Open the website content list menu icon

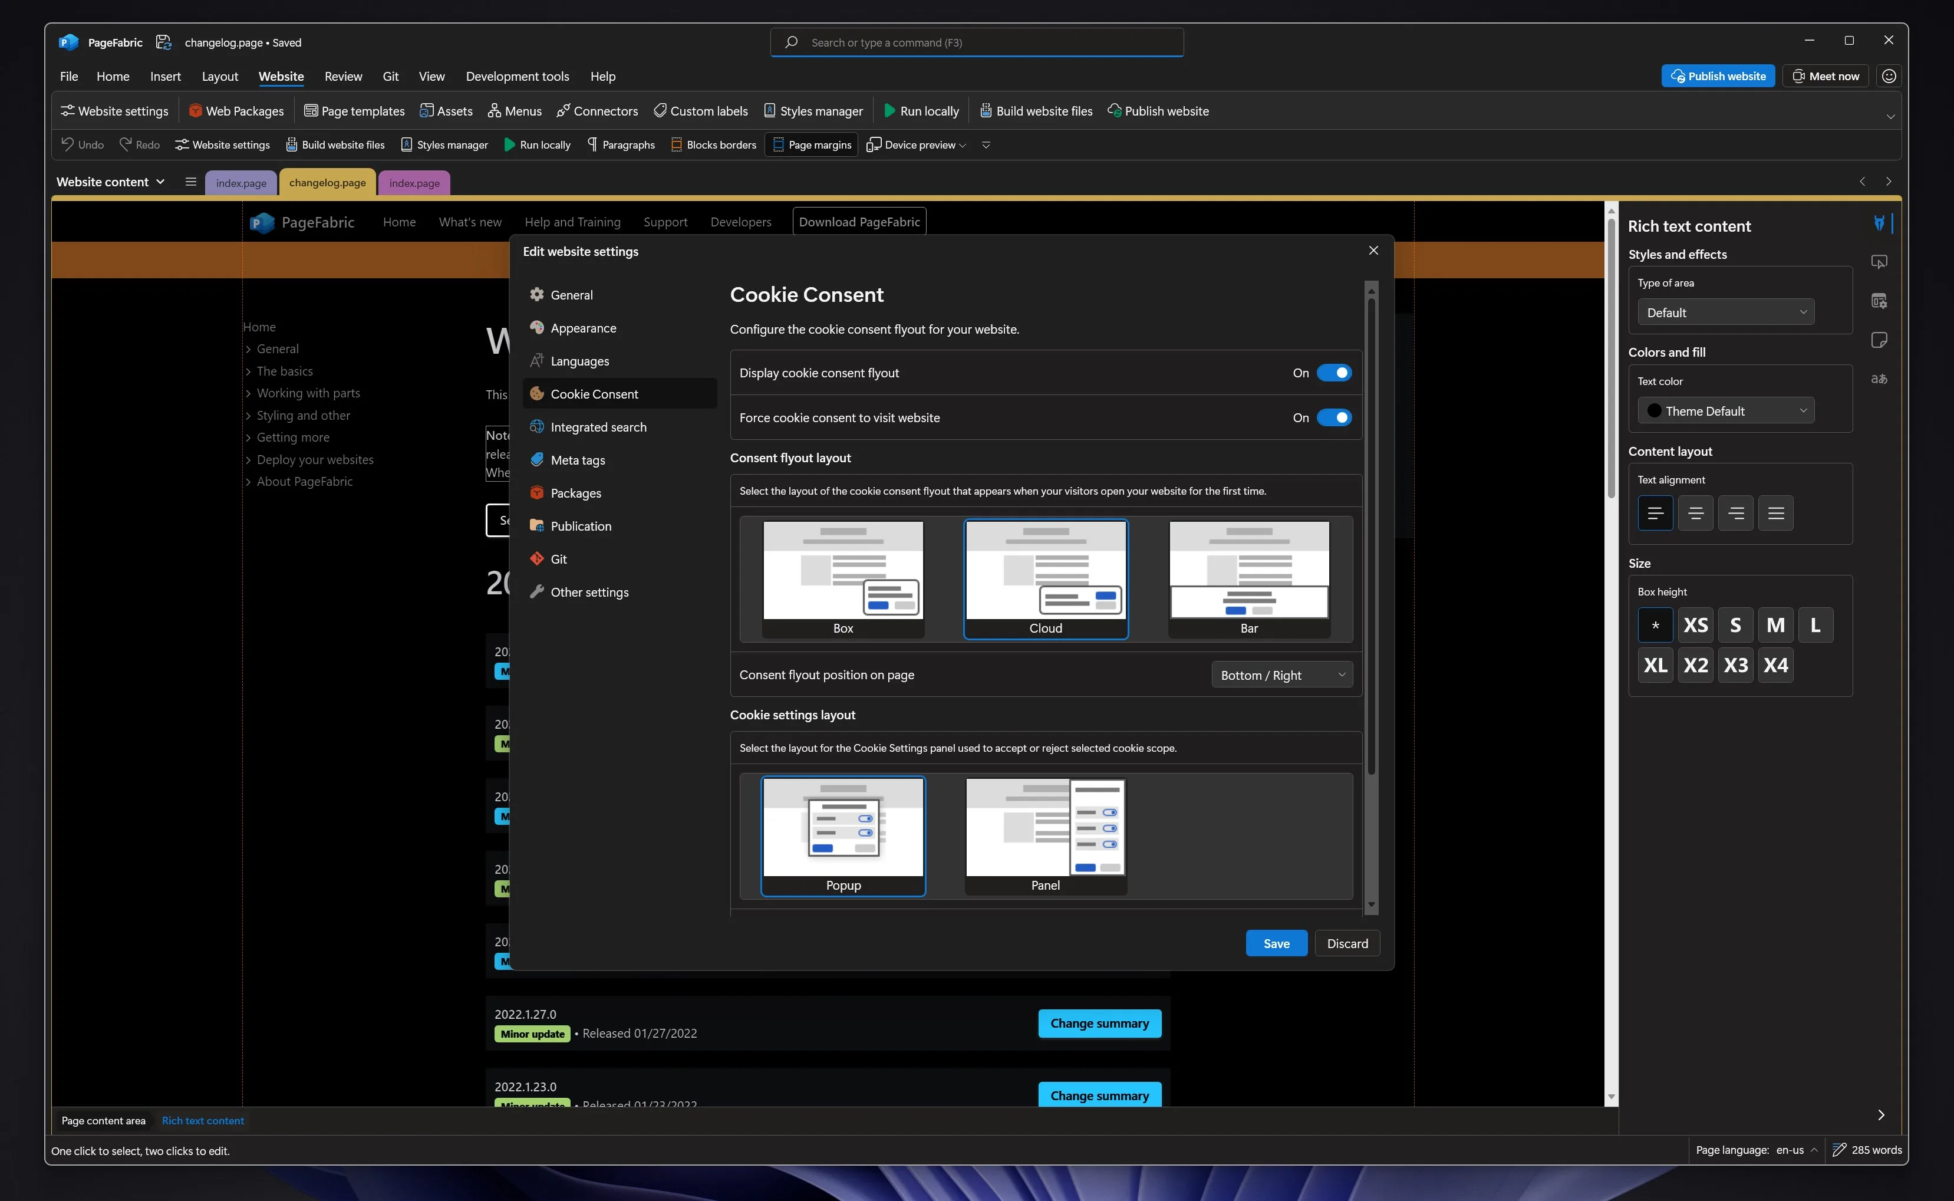point(190,182)
